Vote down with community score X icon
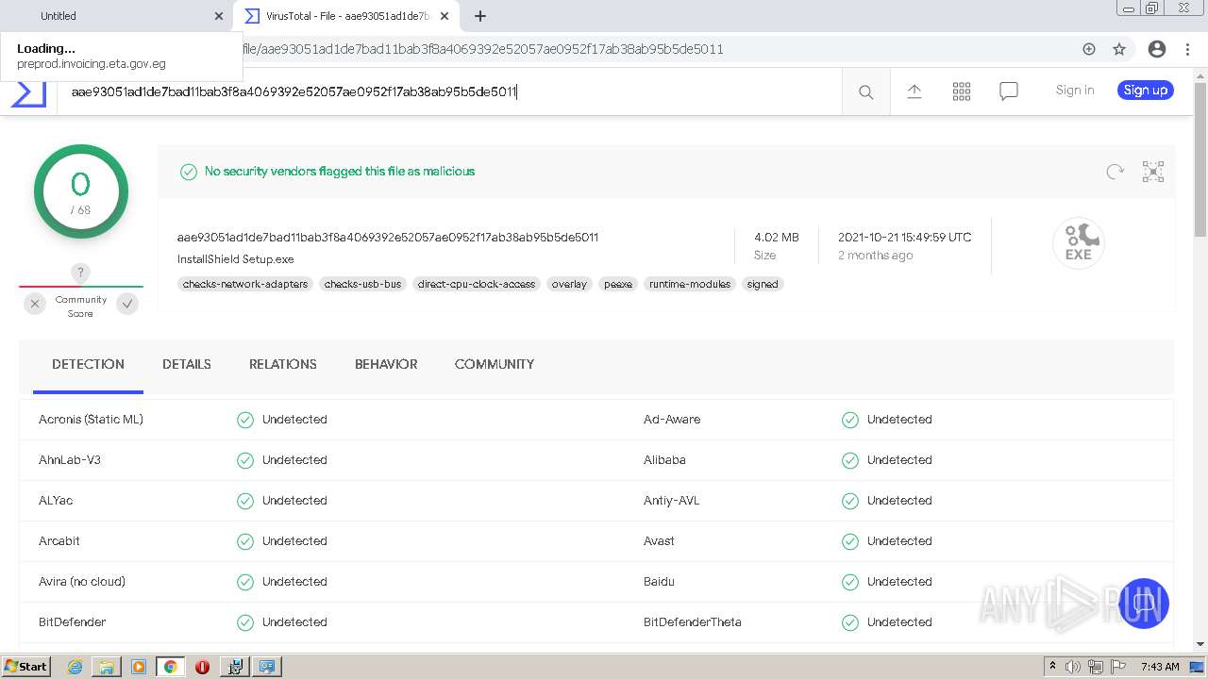This screenshot has width=1208, height=679. [35, 304]
